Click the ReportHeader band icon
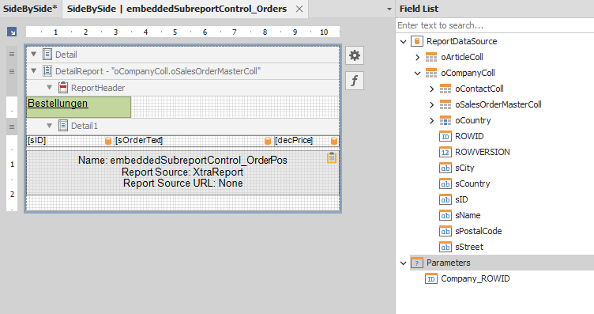This screenshot has width=594, height=314. (63, 88)
